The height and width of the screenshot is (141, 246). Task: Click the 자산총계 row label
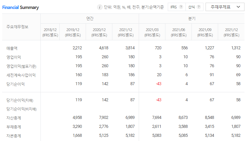click(x=14, y=118)
